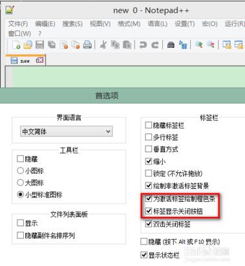Open the 窗口(W) menu
The image size is (245, 266).
point(19,34)
